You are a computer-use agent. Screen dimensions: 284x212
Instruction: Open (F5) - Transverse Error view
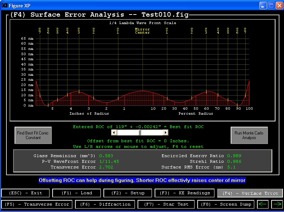pos(37,205)
